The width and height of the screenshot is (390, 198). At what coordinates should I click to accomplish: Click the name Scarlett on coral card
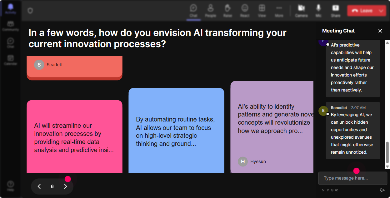(x=55, y=65)
